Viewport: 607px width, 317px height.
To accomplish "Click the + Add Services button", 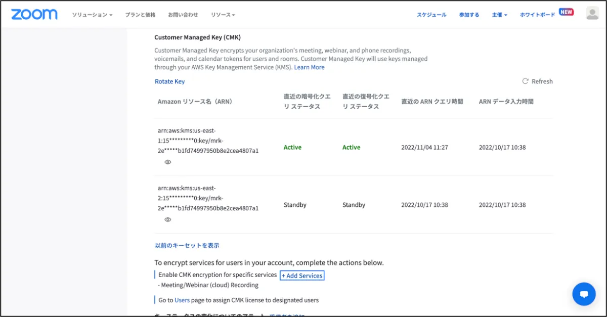I will (x=302, y=276).
